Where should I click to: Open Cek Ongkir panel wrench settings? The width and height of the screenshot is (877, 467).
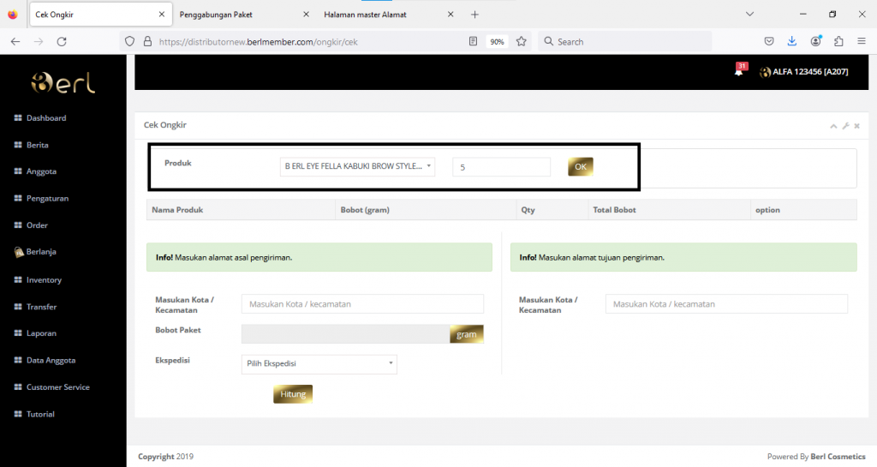coord(845,127)
